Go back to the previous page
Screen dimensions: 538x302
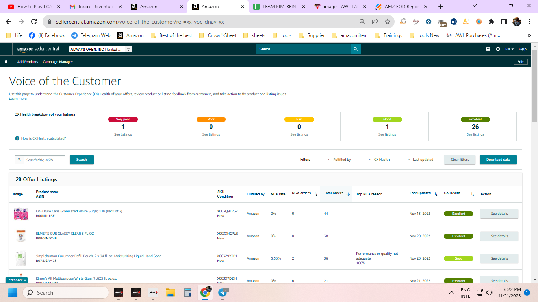(x=9, y=22)
